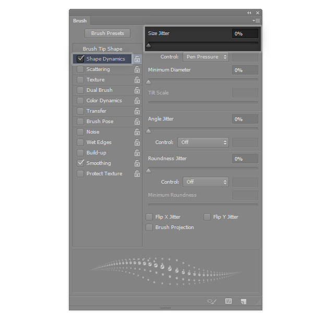
Task: Check the Brush Projection box
Action: click(x=150, y=227)
